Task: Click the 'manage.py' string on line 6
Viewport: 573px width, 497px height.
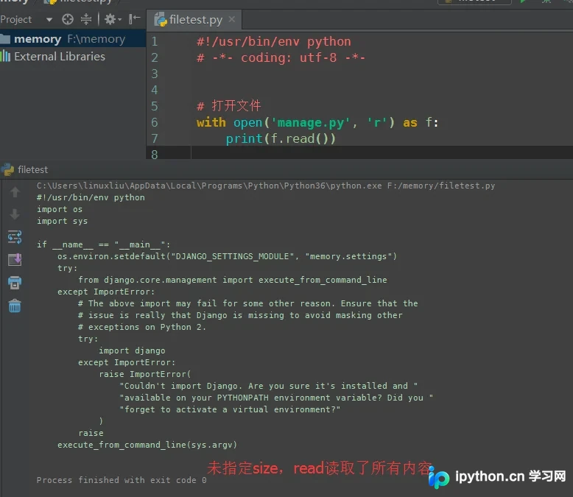Action: pos(311,123)
